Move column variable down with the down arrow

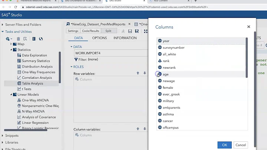pyautogui.click(x=145, y=129)
